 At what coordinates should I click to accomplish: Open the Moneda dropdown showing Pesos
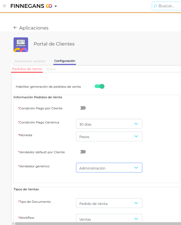coord(109,136)
